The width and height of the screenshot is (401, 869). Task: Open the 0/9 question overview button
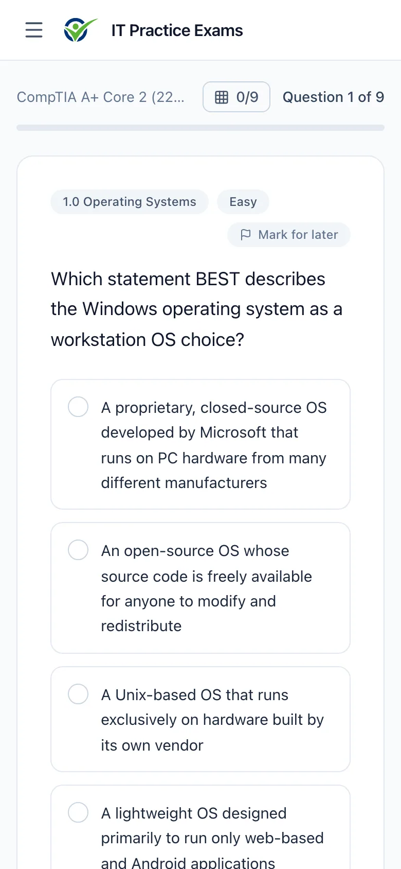tap(236, 97)
